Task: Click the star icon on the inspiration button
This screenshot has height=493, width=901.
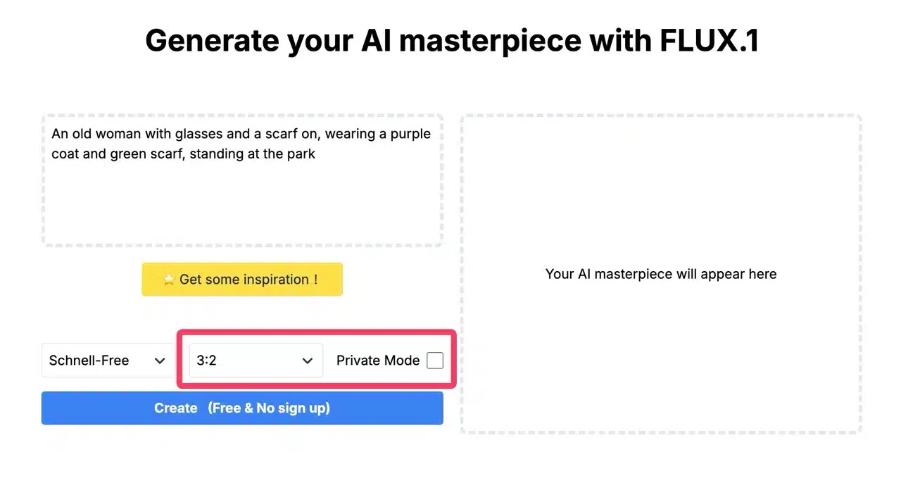Action: 169,280
